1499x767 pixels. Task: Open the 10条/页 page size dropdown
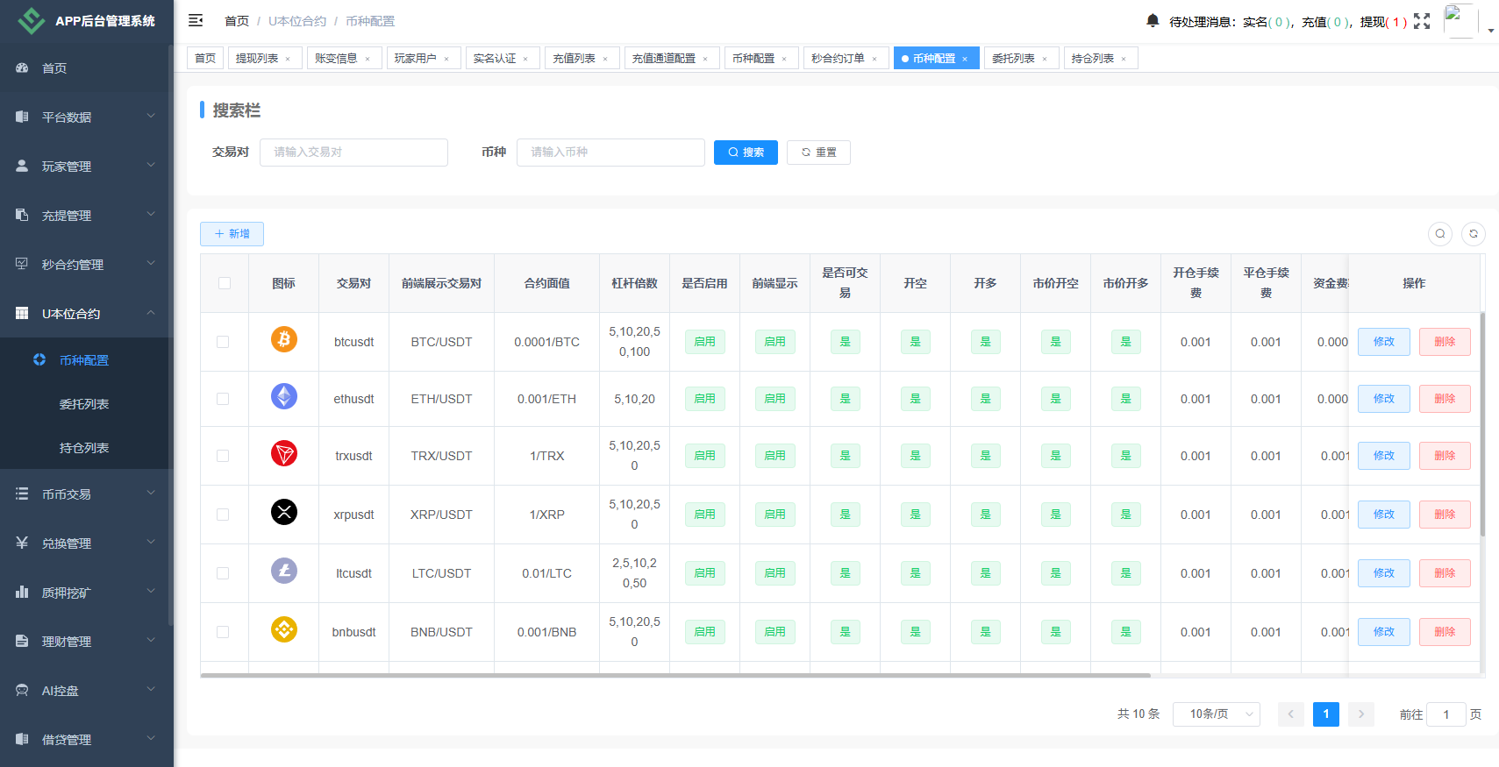[1216, 714]
